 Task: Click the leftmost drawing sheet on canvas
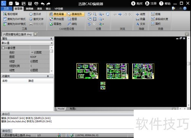(87, 71)
